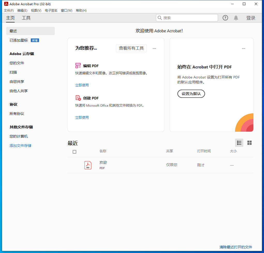Click the 新增 badge
The height and width of the screenshot is (253, 264).
35,40
